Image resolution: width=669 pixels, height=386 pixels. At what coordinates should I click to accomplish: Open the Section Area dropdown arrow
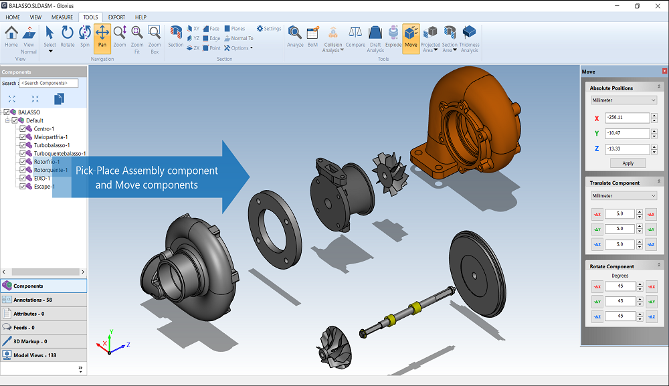[455, 50]
